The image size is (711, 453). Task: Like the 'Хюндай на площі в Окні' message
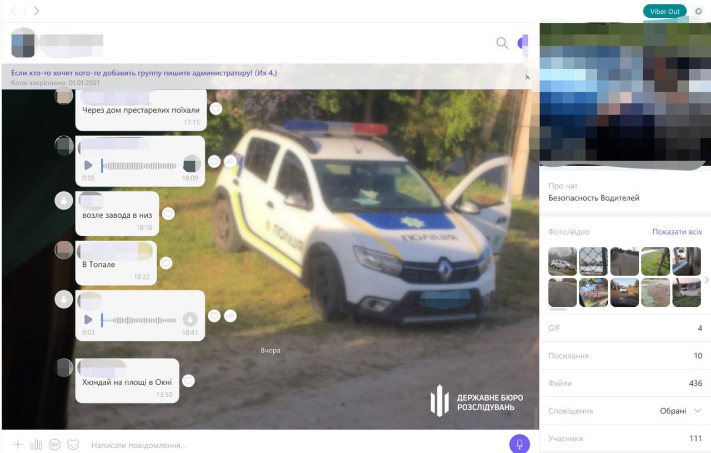(x=189, y=381)
